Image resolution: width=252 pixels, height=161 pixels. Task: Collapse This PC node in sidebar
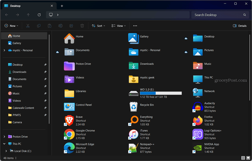point(4,144)
